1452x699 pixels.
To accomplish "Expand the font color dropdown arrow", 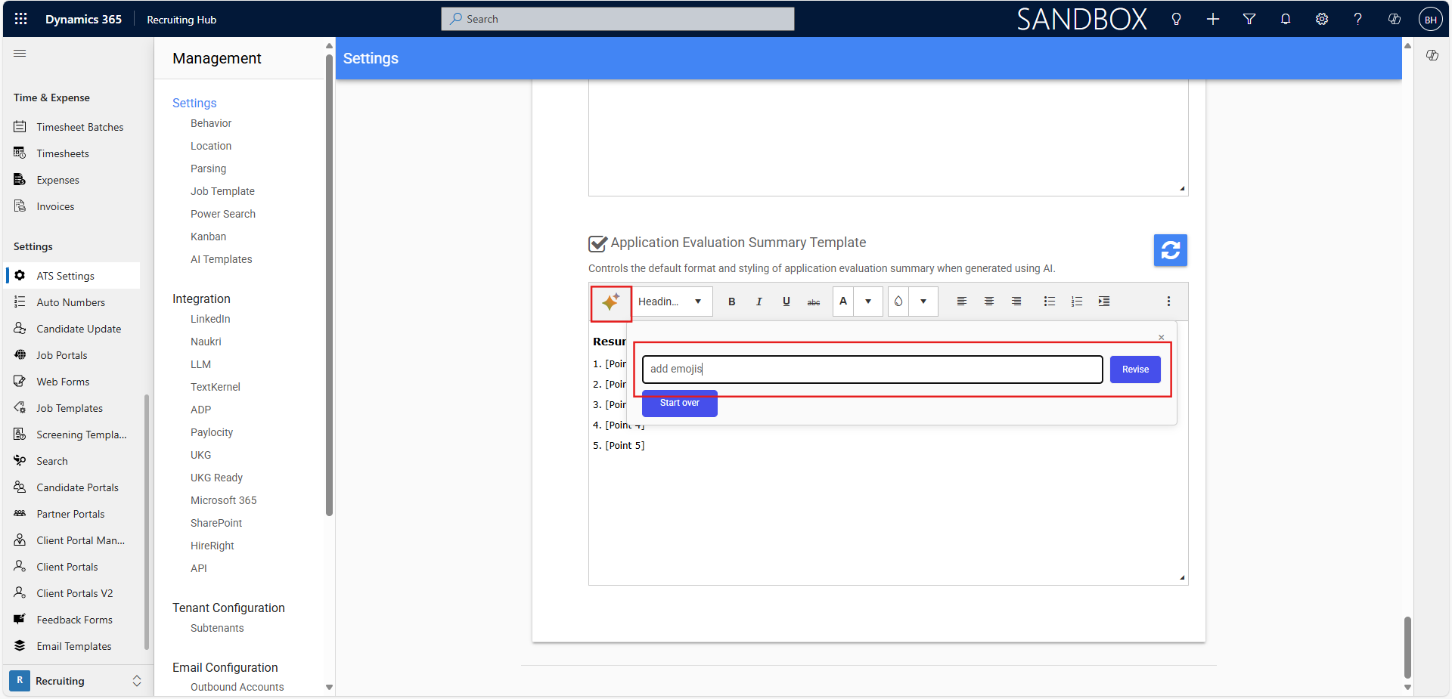I will tap(868, 302).
